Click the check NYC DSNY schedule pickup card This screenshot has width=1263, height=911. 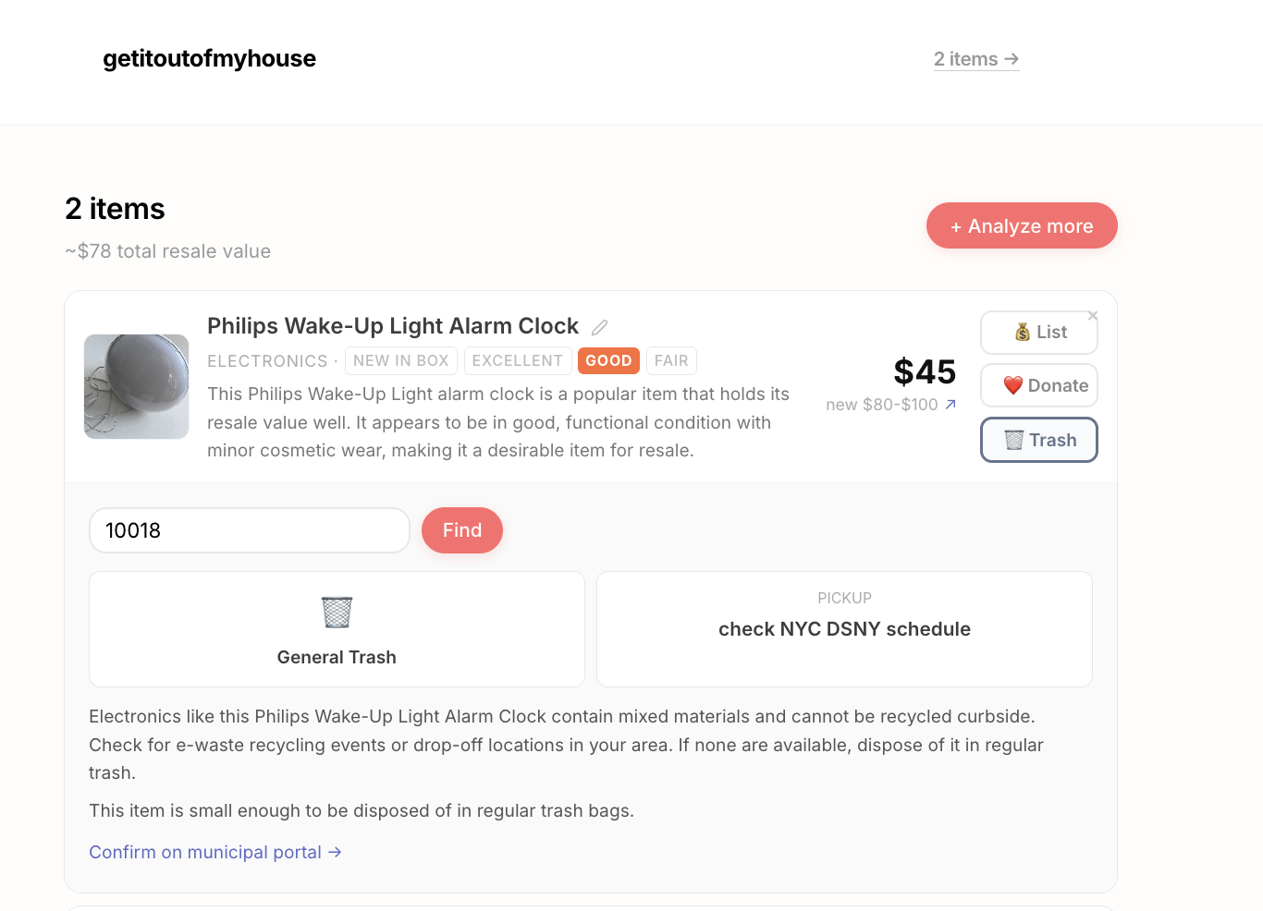(844, 628)
